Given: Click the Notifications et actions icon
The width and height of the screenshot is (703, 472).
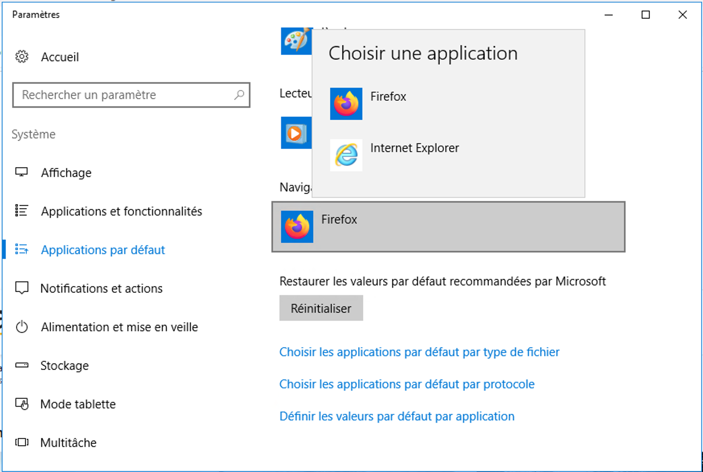Looking at the screenshot, I should 22,288.
